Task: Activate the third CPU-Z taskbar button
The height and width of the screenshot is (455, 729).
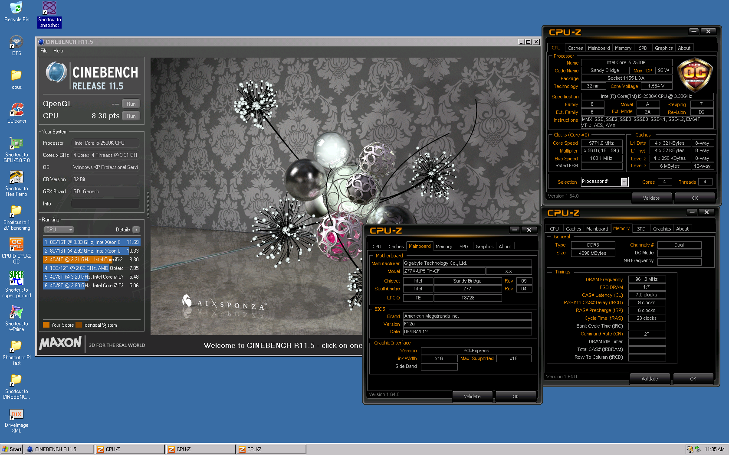Action: click(271, 449)
